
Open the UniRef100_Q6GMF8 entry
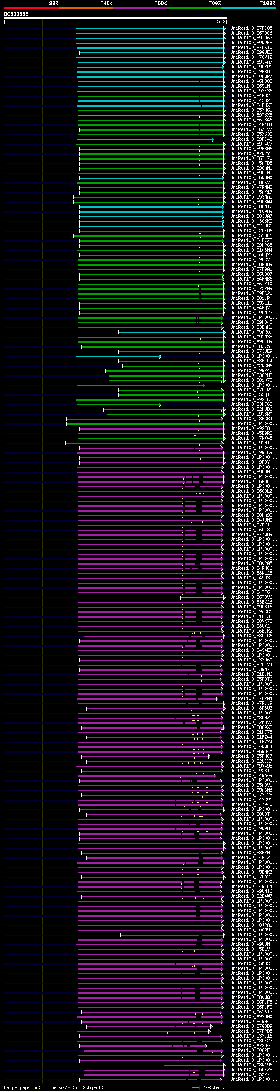[251, 481]
